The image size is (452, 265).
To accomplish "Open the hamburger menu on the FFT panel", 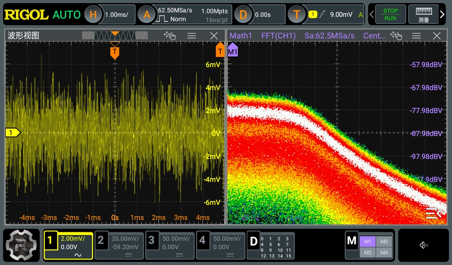I will (415, 35).
